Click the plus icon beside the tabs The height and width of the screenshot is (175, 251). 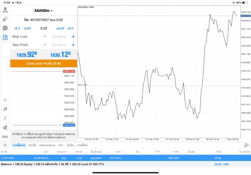point(5,145)
